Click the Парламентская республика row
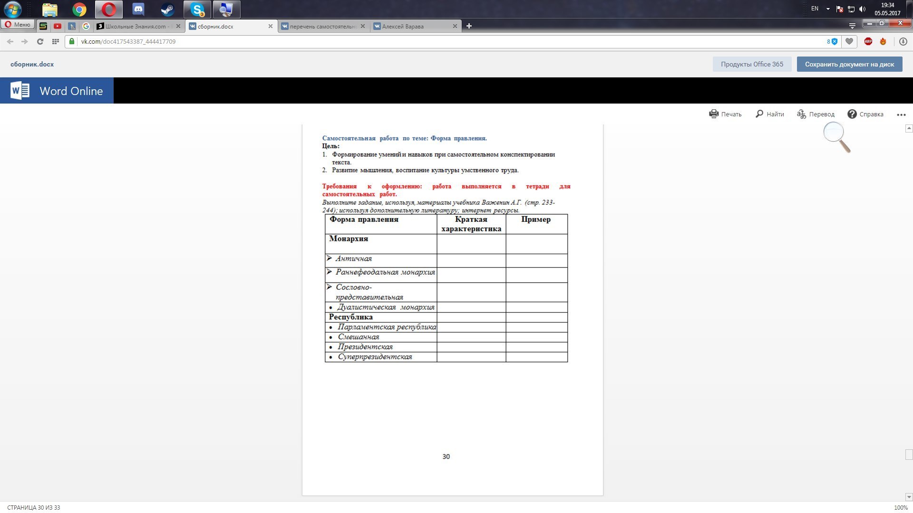 pyautogui.click(x=446, y=327)
